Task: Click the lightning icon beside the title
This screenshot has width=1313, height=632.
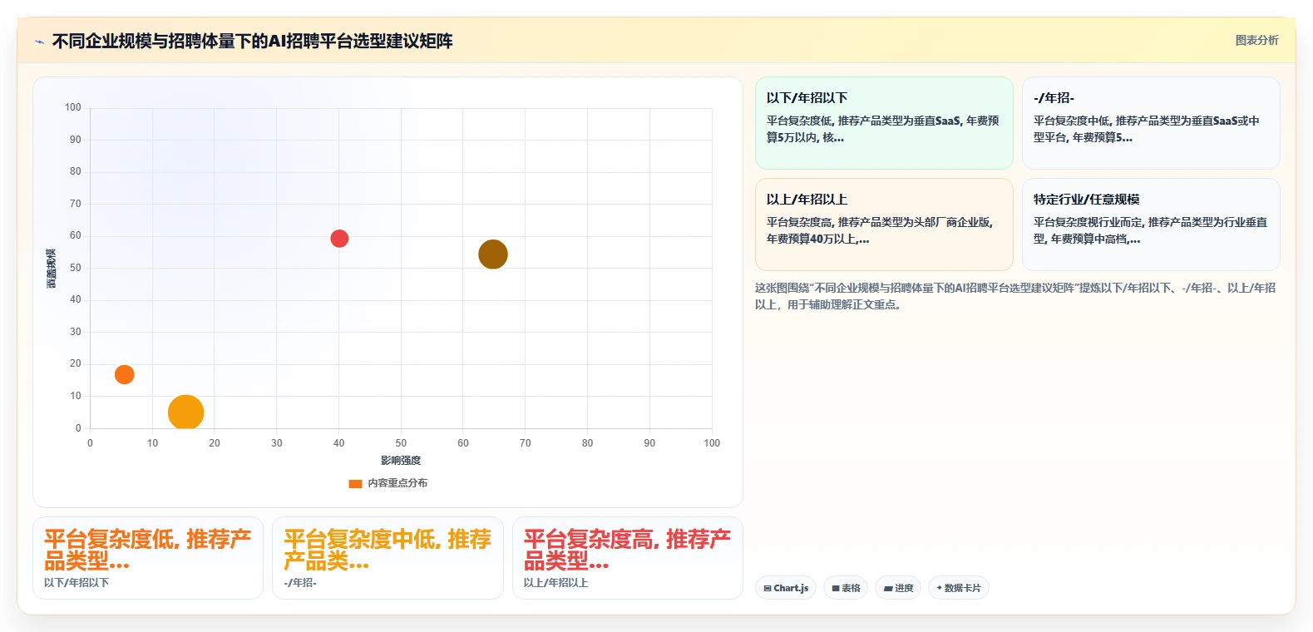Action: tap(39, 42)
